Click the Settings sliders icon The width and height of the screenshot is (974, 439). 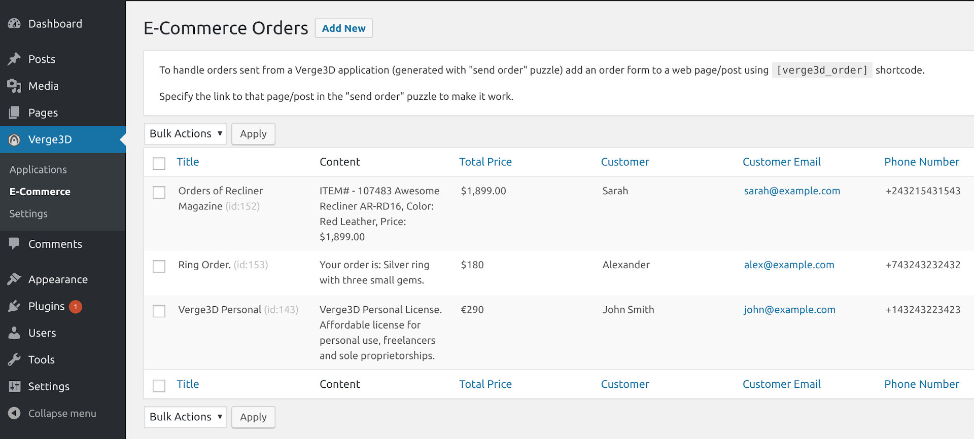tap(14, 386)
